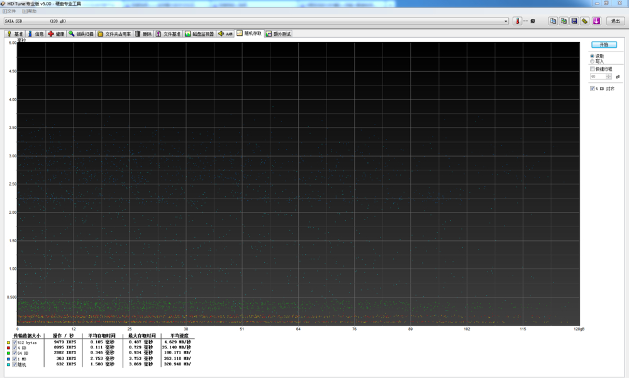Click the folder icon on the 文件夹占用率 tab
This screenshot has height=378, width=629.
pos(100,34)
